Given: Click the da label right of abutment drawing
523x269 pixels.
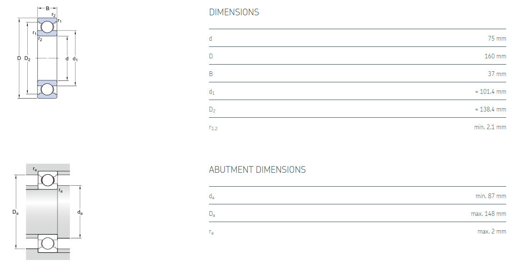Looking at the screenshot, I should coord(80,212).
